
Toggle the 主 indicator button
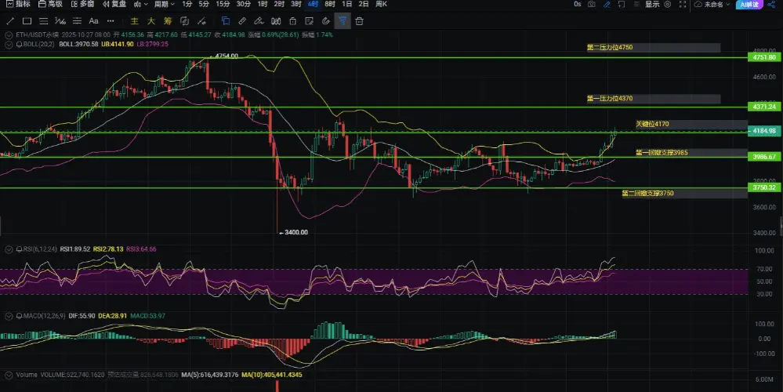pos(134,21)
